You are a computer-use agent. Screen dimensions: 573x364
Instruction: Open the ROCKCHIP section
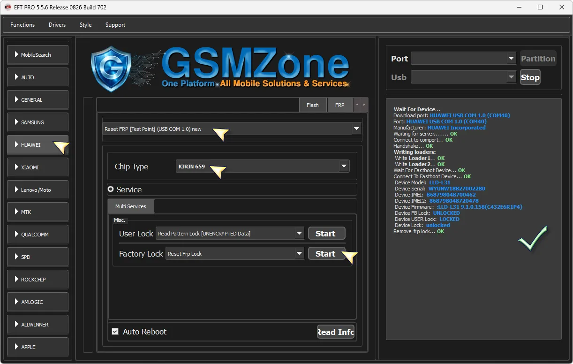click(x=38, y=280)
